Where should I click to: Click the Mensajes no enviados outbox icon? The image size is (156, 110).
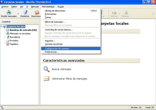click(x=7, y=34)
